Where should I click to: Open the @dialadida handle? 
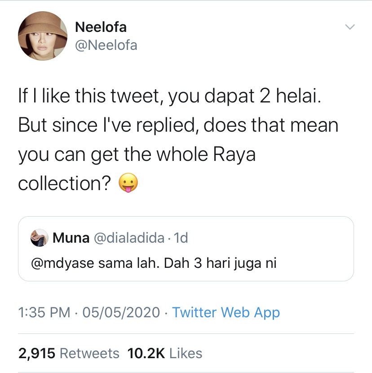(128, 238)
